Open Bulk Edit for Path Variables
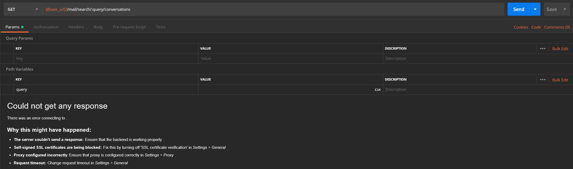The height and width of the screenshot is (169, 573). (x=560, y=80)
